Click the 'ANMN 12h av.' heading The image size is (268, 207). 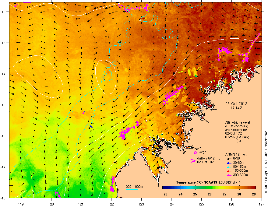pos(236,154)
